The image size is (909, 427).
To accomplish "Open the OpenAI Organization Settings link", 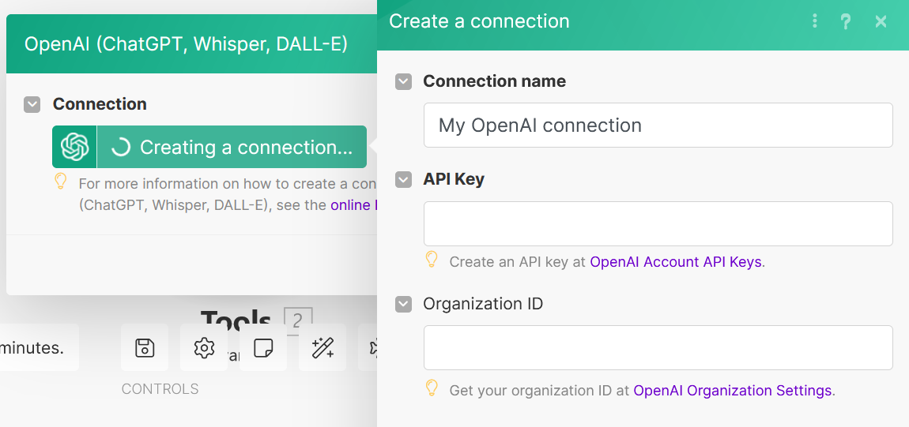I will 733,391.
